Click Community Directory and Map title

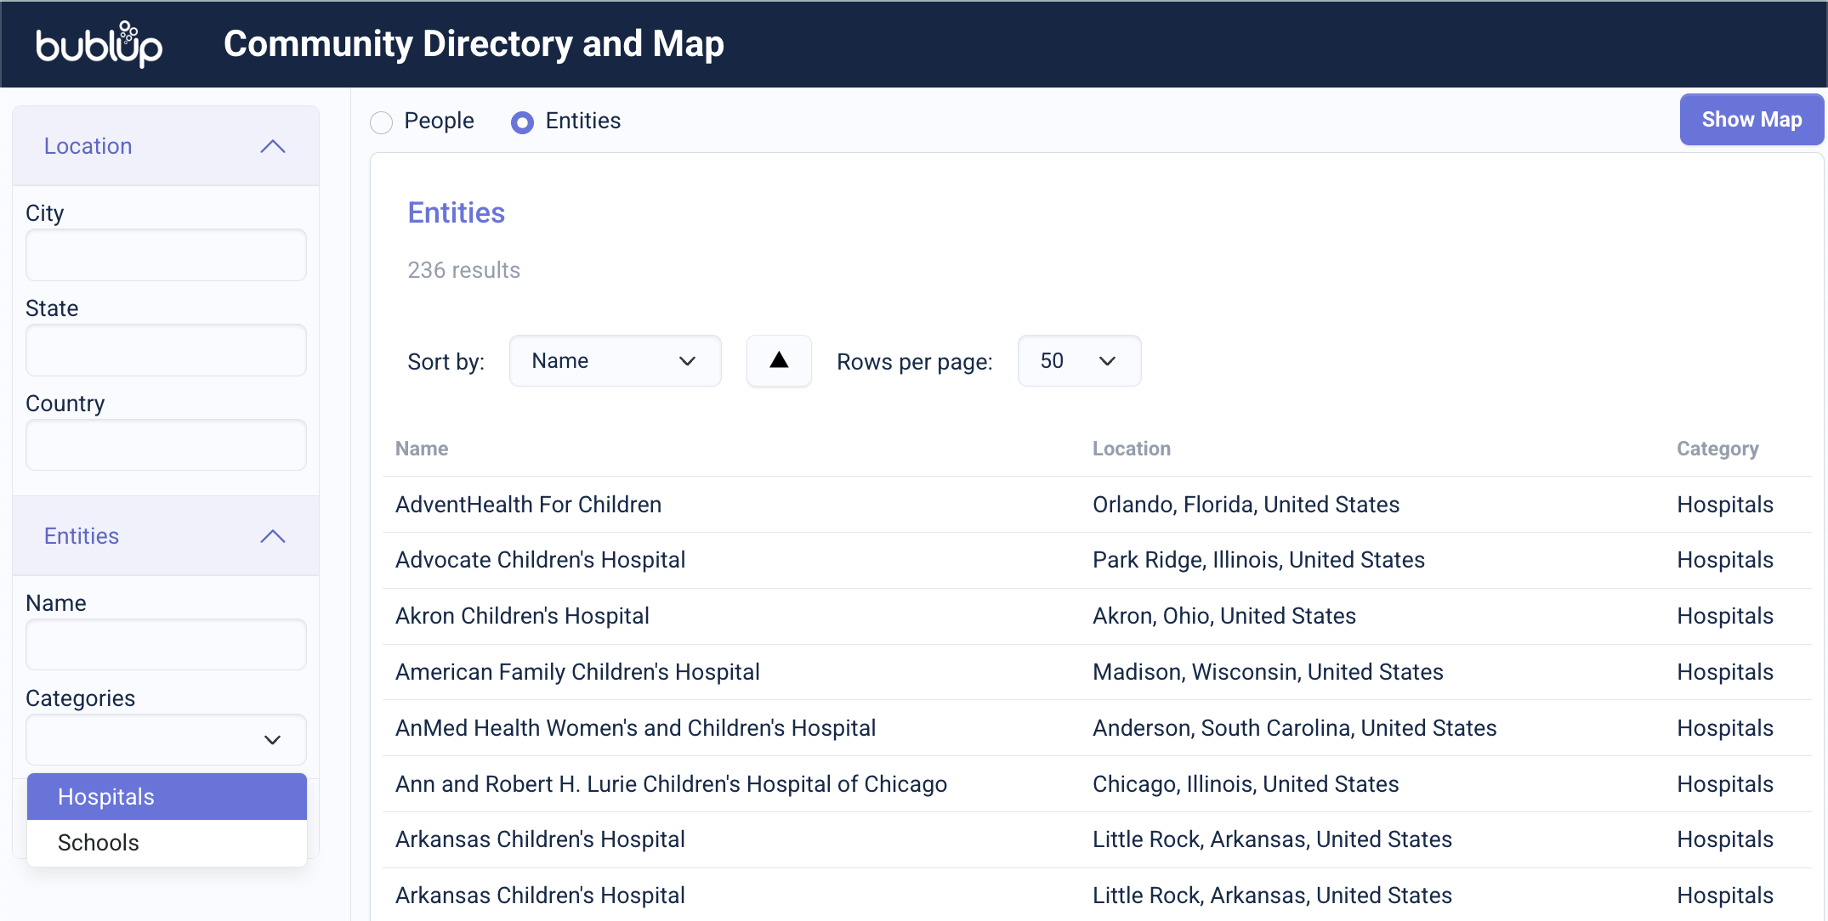[474, 44]
